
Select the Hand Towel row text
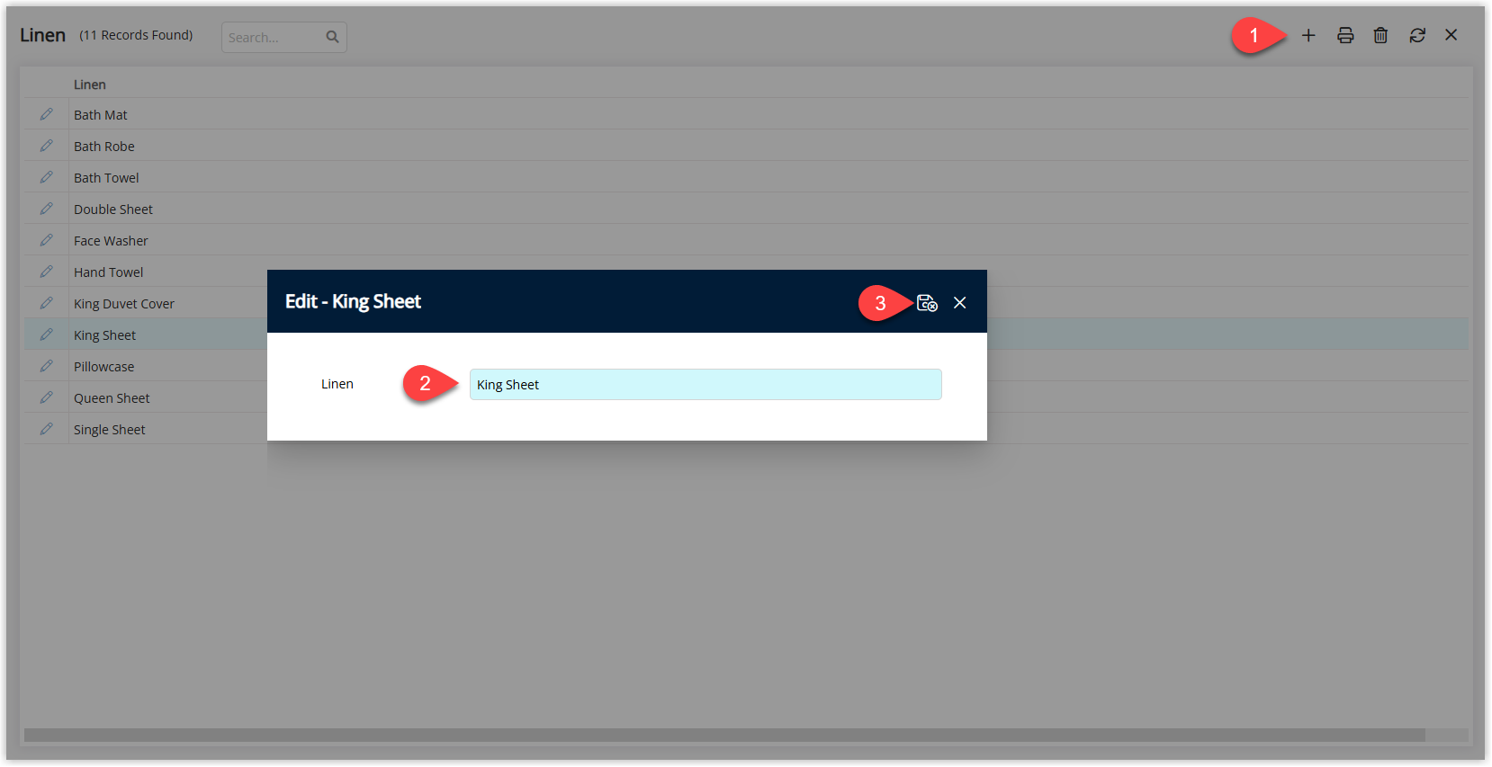(108, 272)
